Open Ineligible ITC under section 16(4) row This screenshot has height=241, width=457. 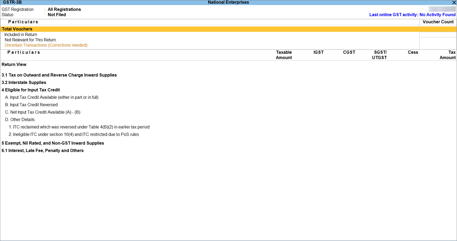(74, 134)
